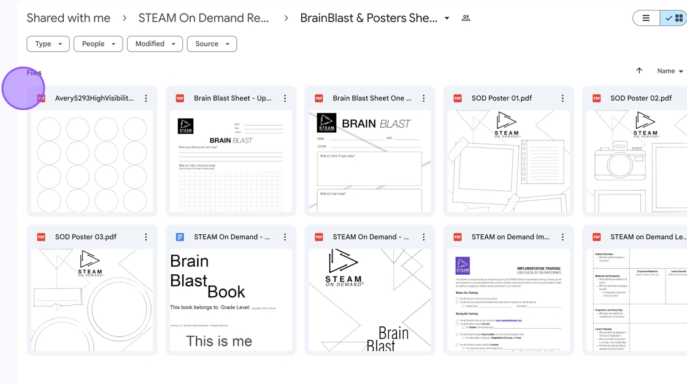
Task: Open the Source filter dropdown
Action: pyautogui.click(x=212, y=44)
